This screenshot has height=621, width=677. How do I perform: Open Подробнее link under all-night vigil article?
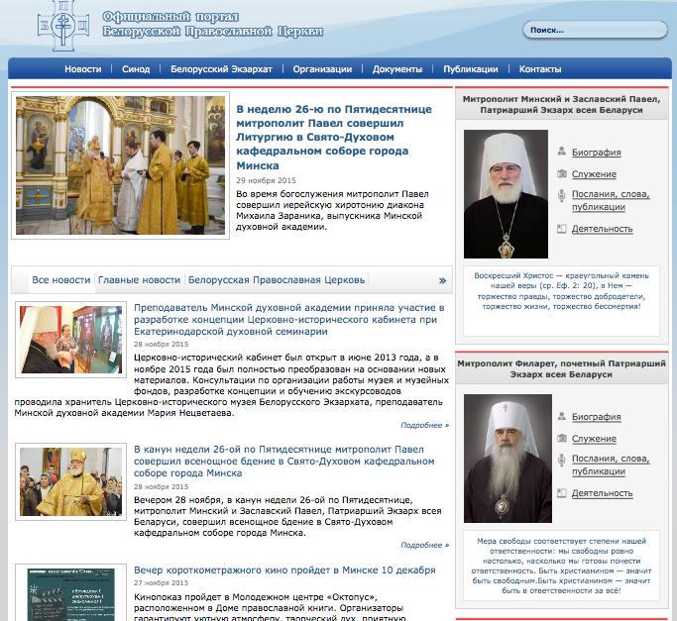point(424,545)
